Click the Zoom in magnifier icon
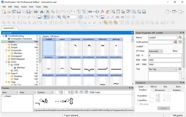186x117 pixels. tap(59, 17)
